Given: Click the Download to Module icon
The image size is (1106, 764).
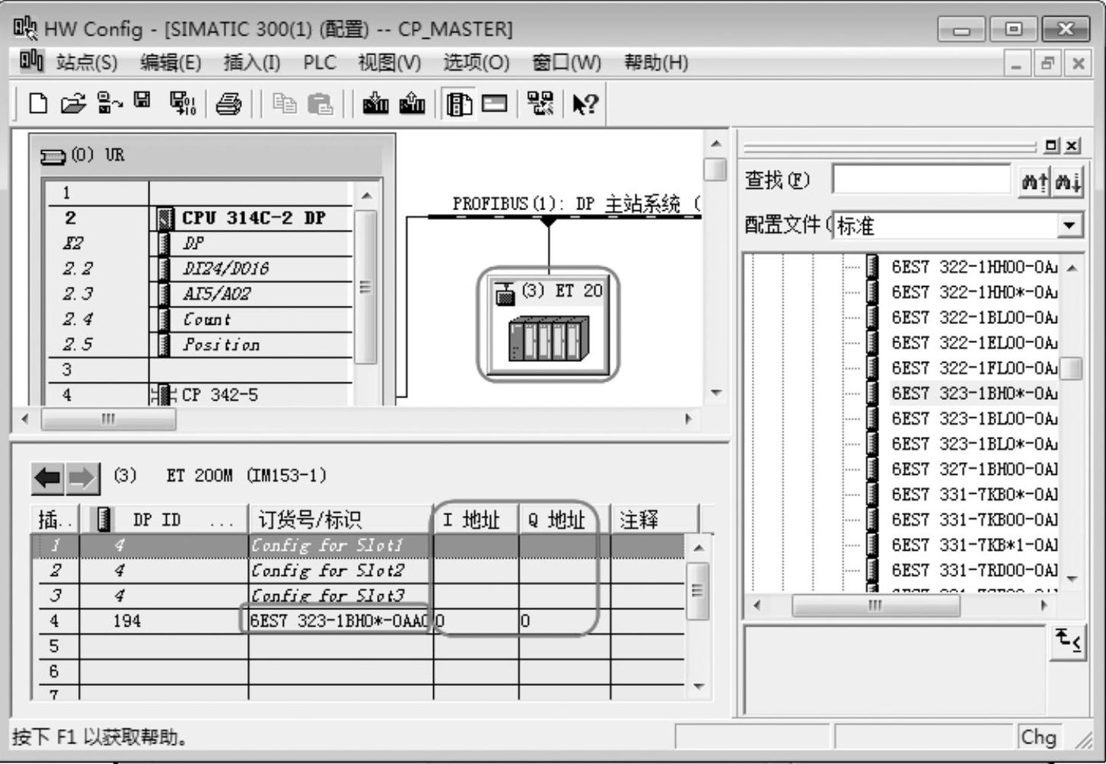Looking at the screenshot, I should [375, 103].
